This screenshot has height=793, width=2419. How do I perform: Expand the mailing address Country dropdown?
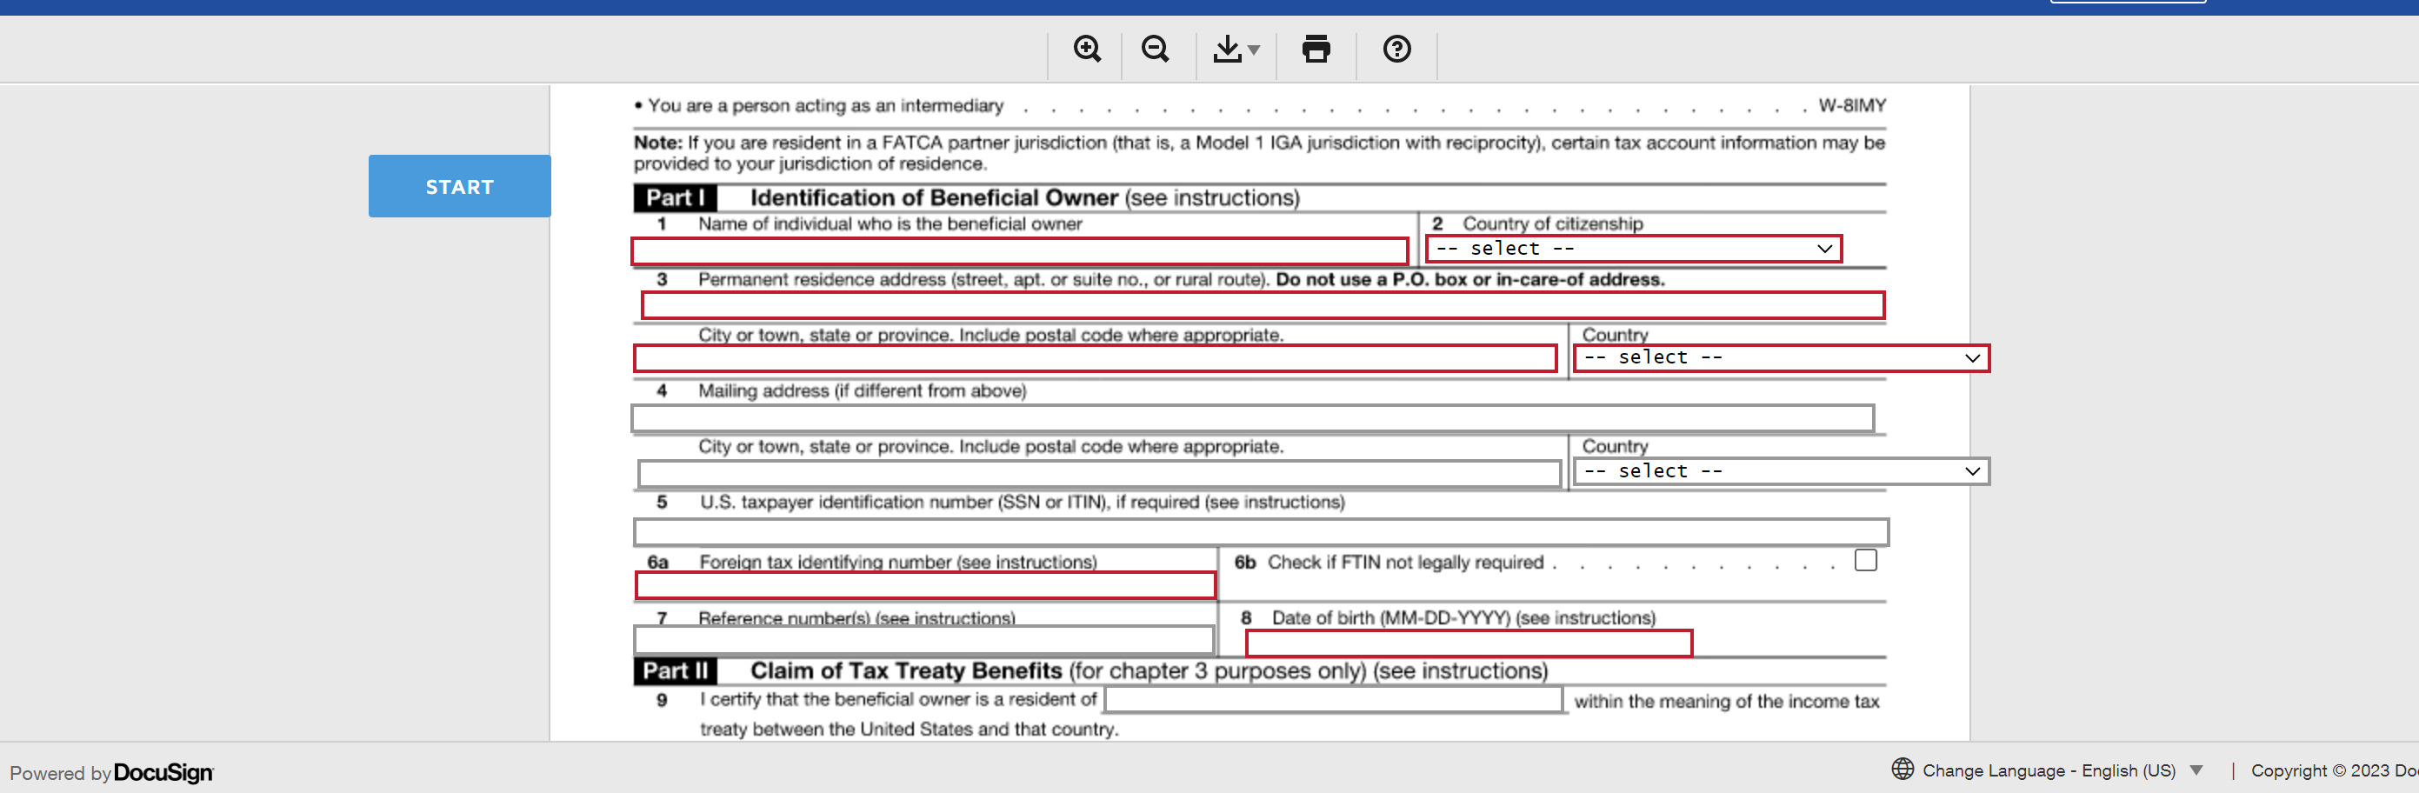tap(1780, 471)
